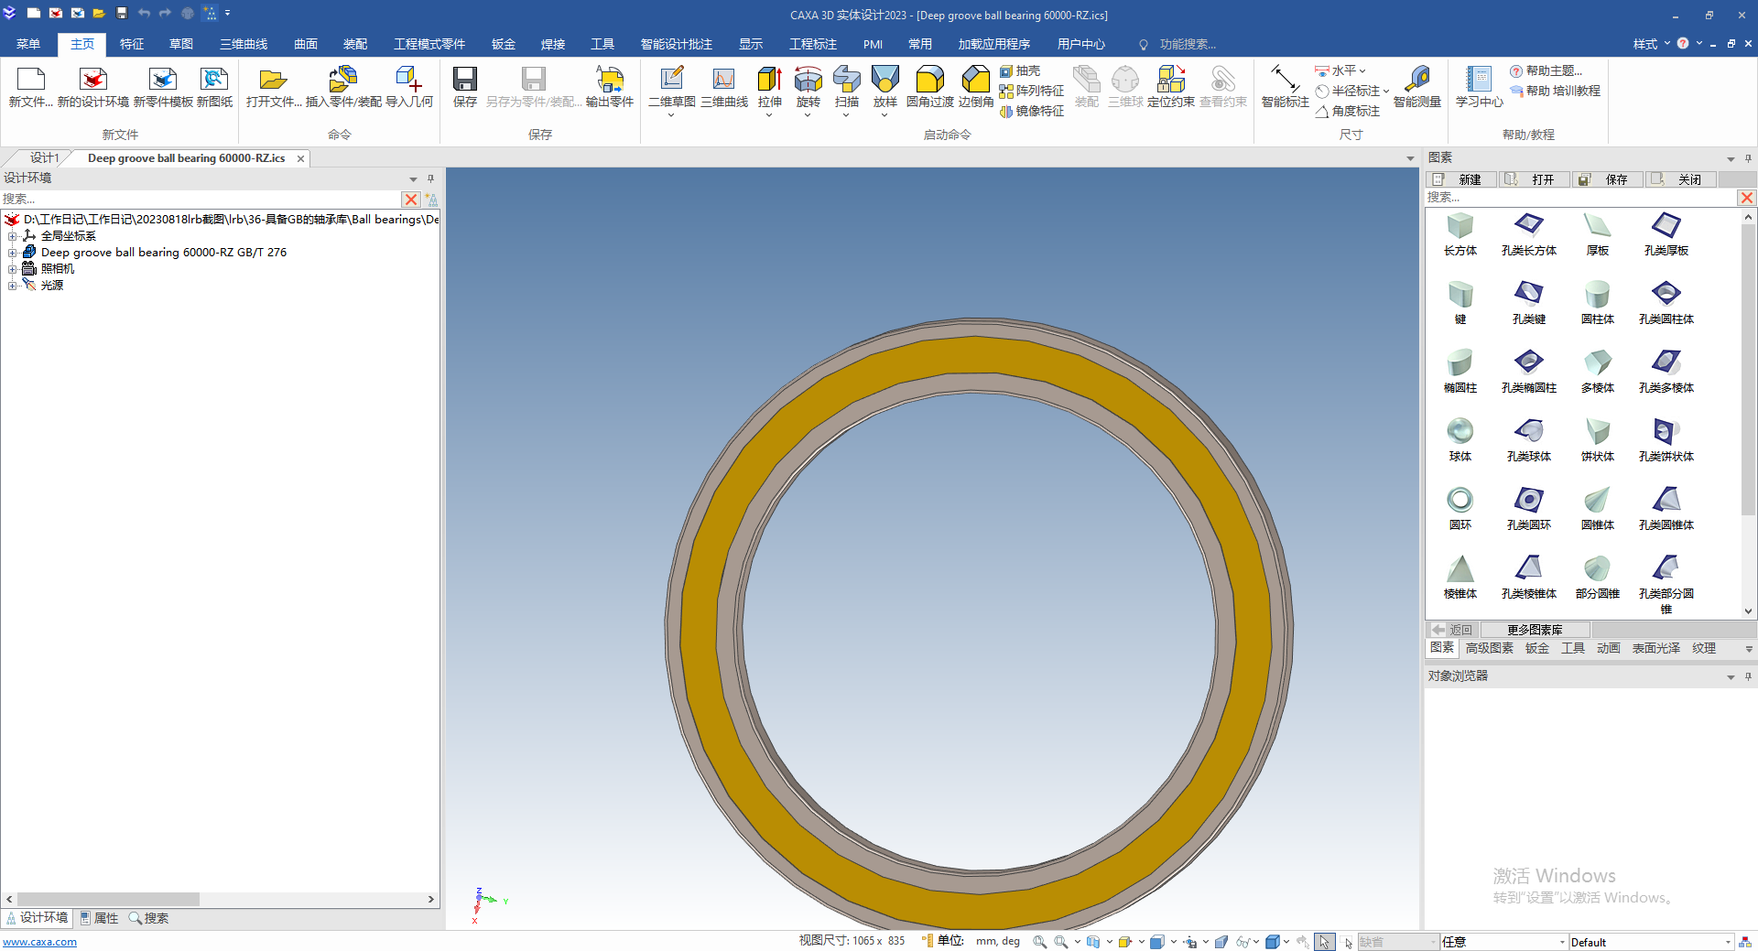Close the Deep groove ball bearing document tab
The height and width of the screenshot is (951, 1758).
[x=300, y=158]
